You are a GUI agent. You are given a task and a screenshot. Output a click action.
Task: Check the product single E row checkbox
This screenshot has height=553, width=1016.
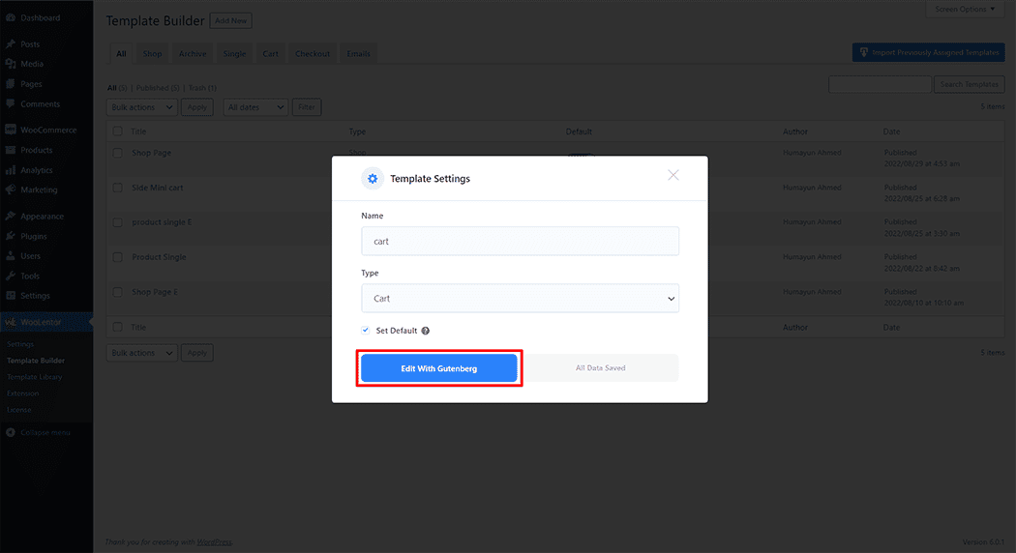point(117,222)
